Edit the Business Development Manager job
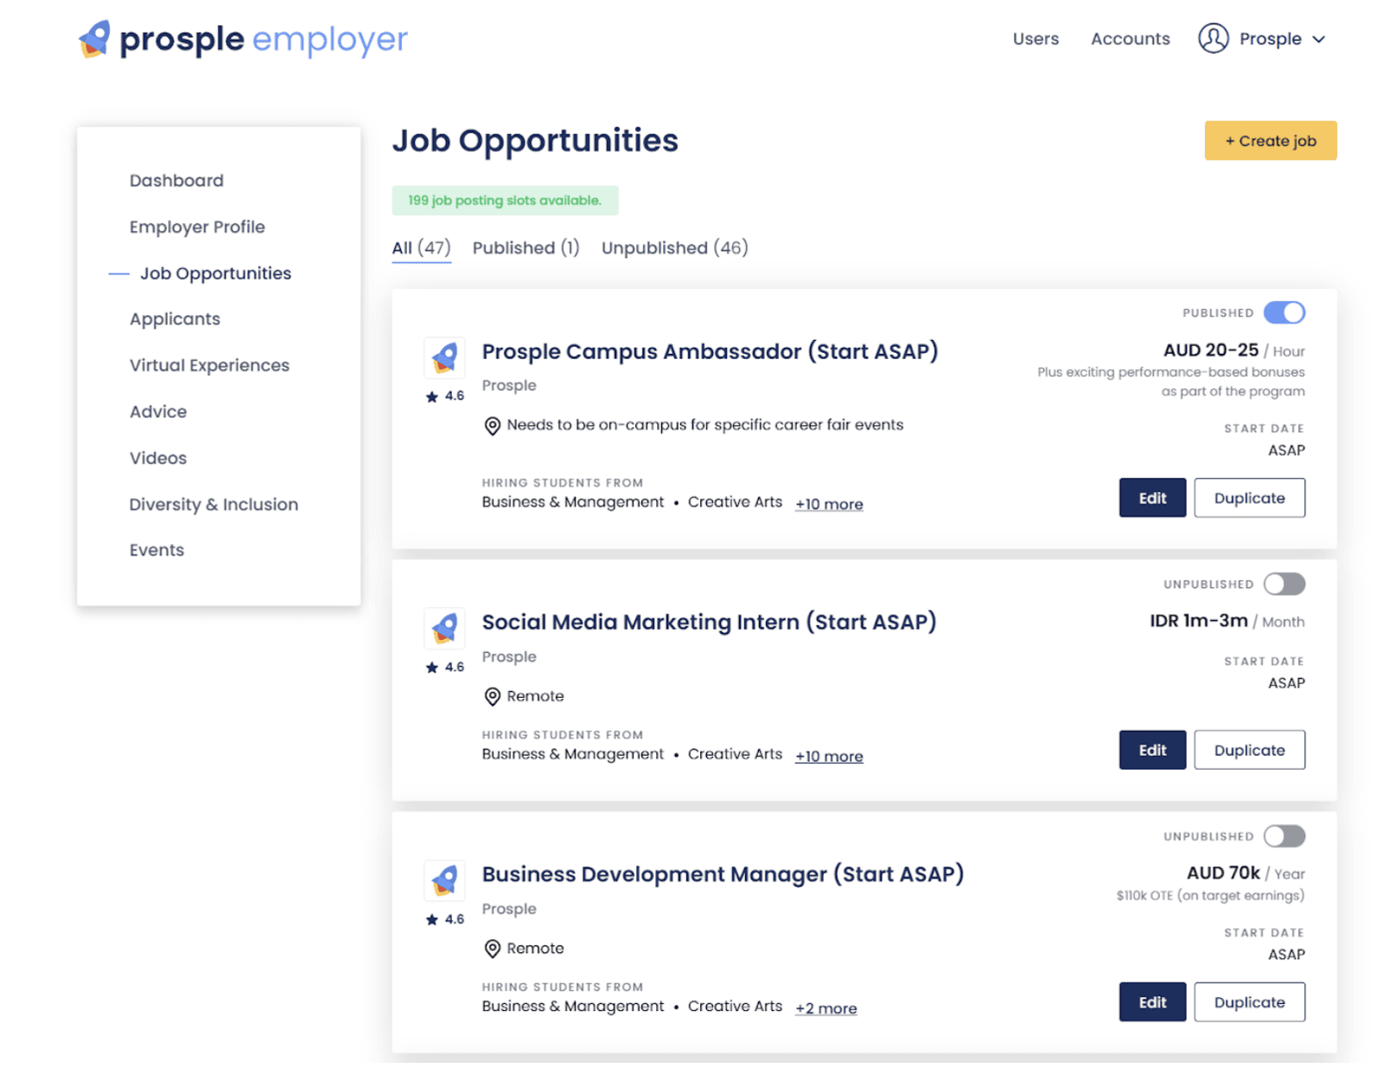This screenshot has height=1068, width=1383. click(x=1152, y=1002)
